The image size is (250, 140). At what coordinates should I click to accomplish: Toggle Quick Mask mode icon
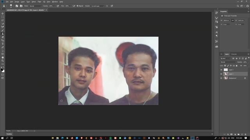click(x=3, y=75)
